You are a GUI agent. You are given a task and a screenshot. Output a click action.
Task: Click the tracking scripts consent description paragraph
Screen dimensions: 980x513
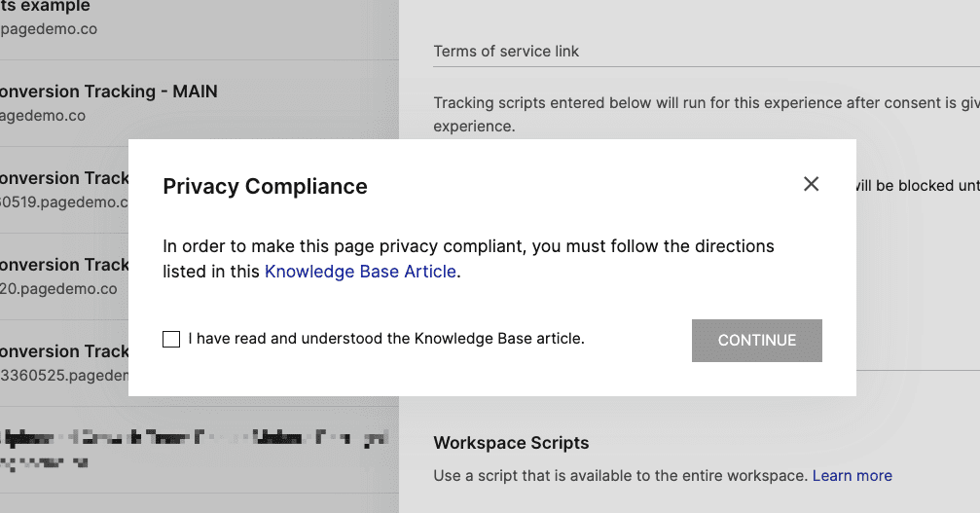click(x=707, y=114)
